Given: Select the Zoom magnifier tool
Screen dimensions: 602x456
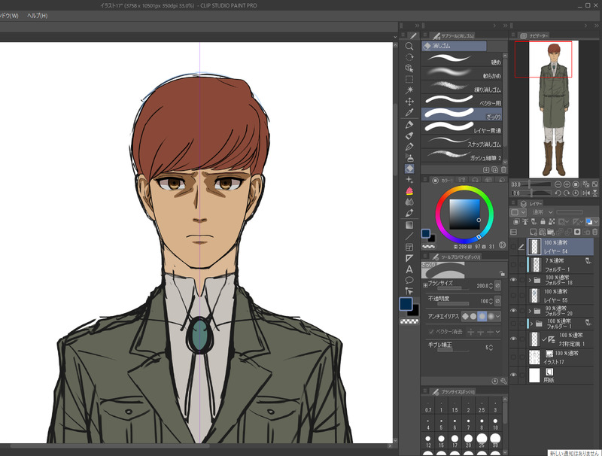Looking at the screenshot, I should point(409,46).
